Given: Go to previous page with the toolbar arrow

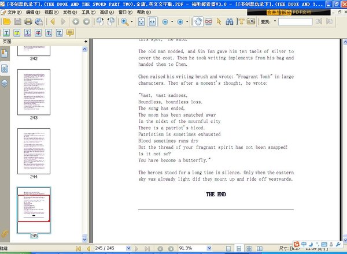Looking at the screenshot, I should tap(53, 21).
